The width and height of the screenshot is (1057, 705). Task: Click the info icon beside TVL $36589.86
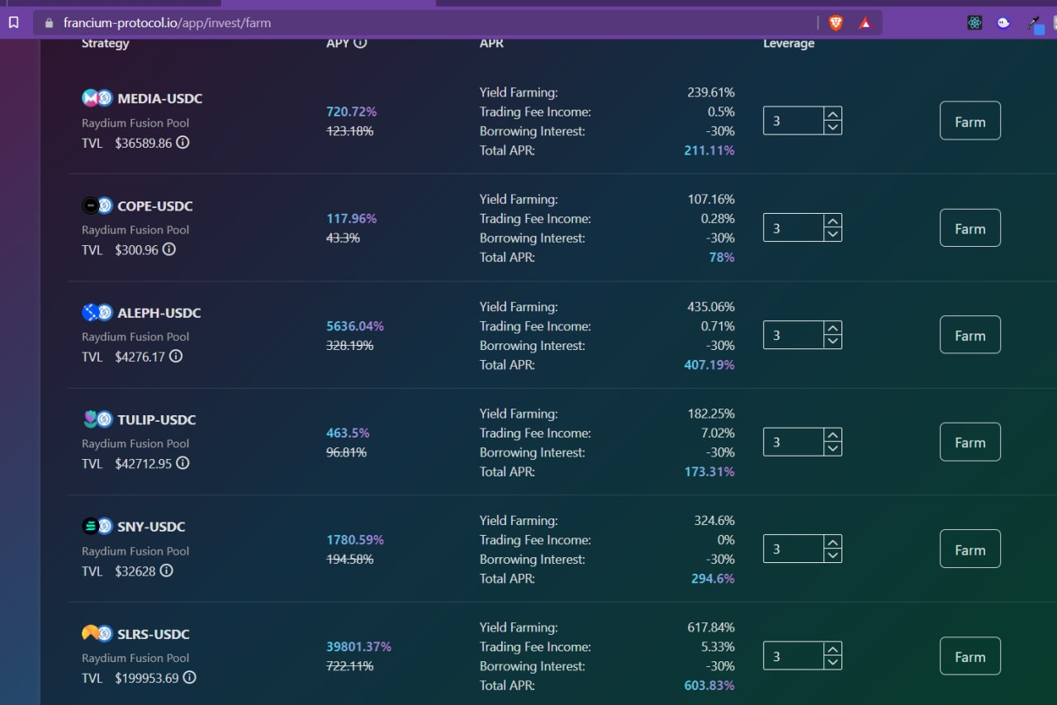182,142
